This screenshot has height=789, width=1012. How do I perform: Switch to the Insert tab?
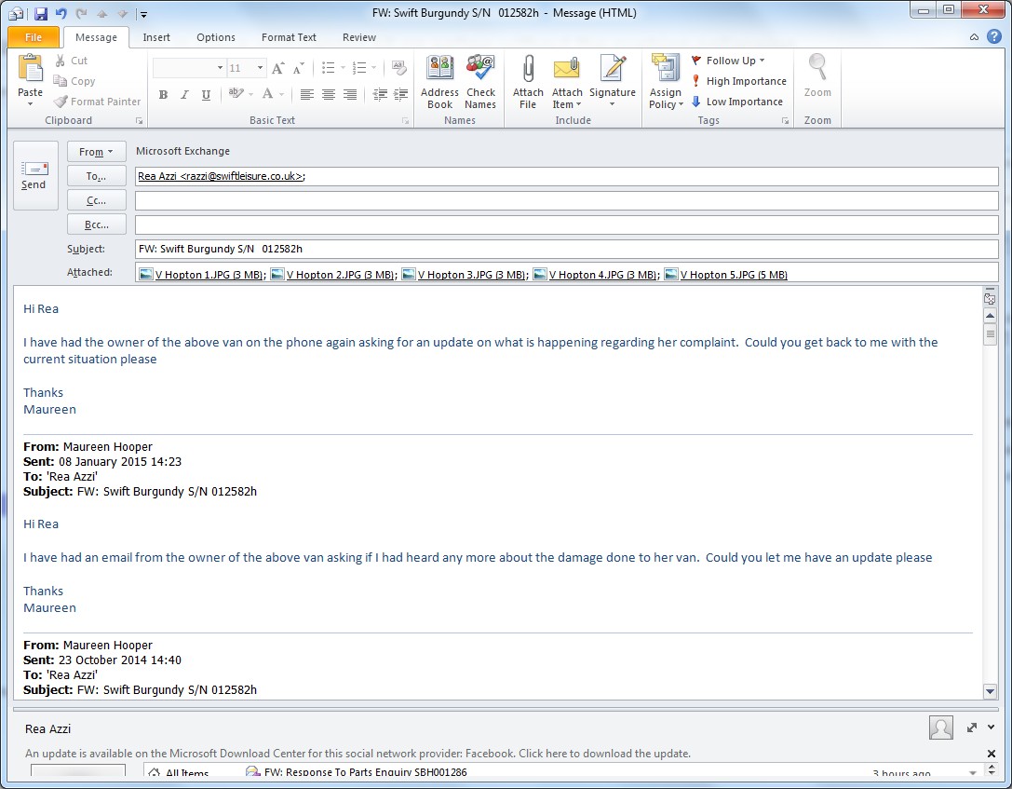(156, 37)
